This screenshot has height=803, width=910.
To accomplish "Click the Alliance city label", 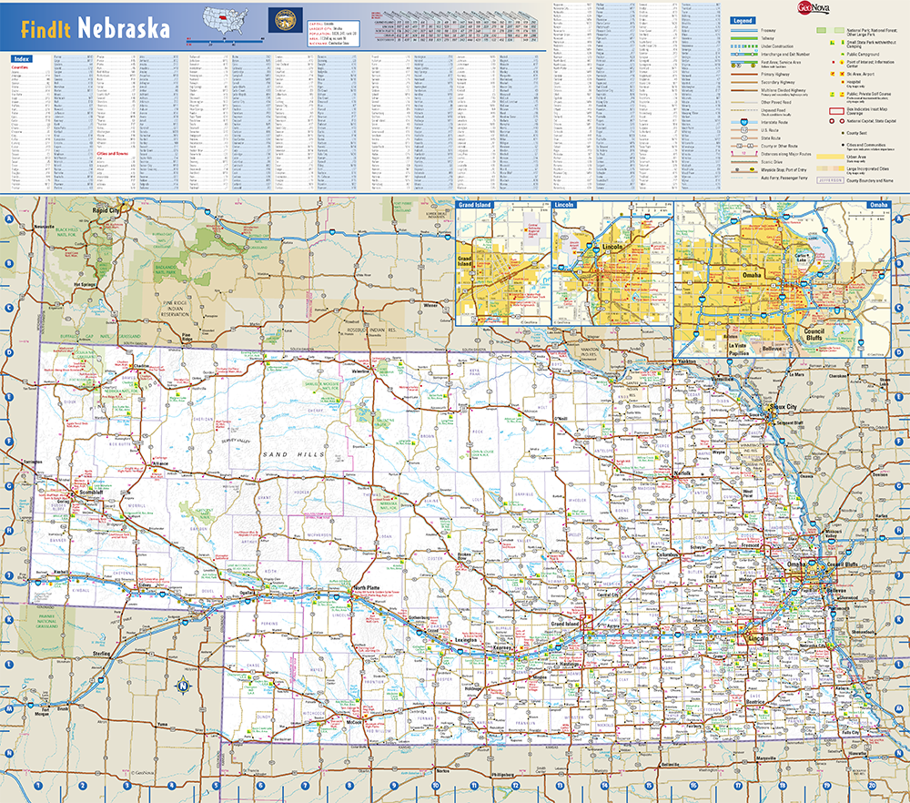I will [x=159, y=463].
